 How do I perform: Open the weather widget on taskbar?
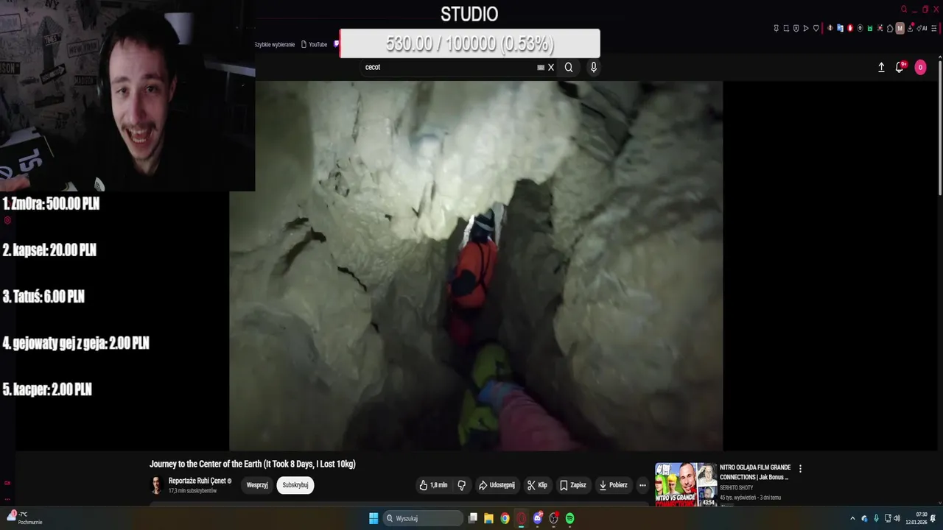pyautogui.click(x=24, y=518)
